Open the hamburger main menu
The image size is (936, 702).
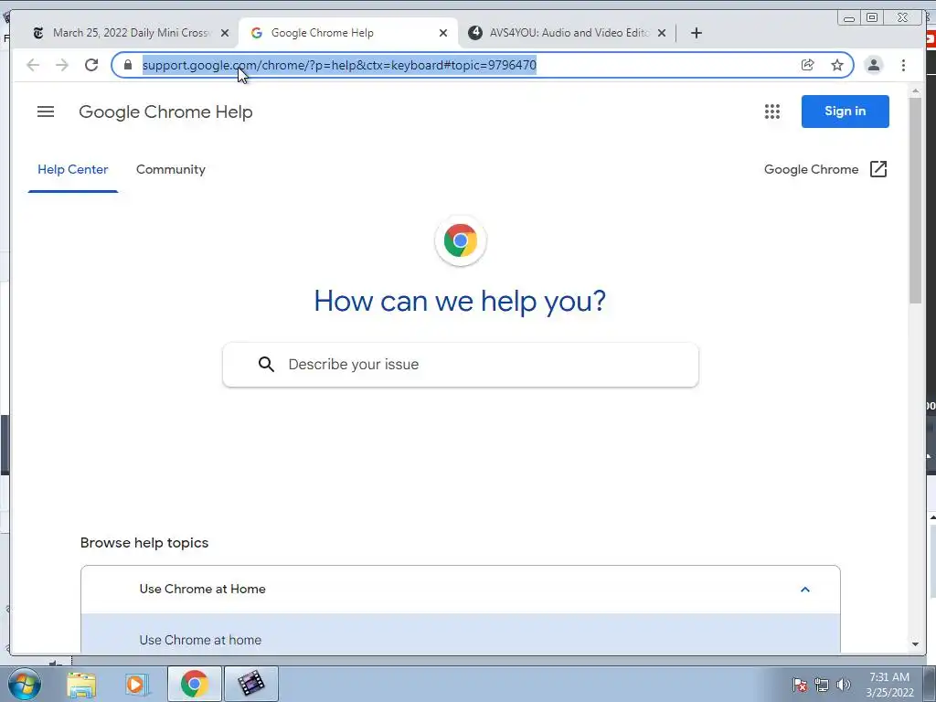click(x=46, y=112)
